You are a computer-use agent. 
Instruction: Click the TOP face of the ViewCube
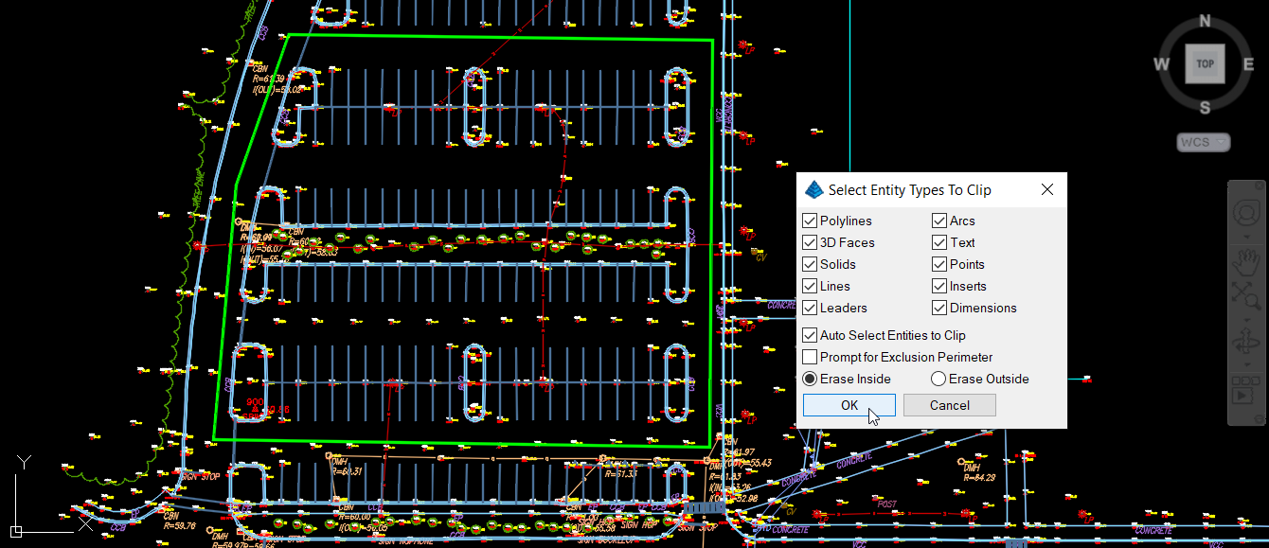[1204, 63]
